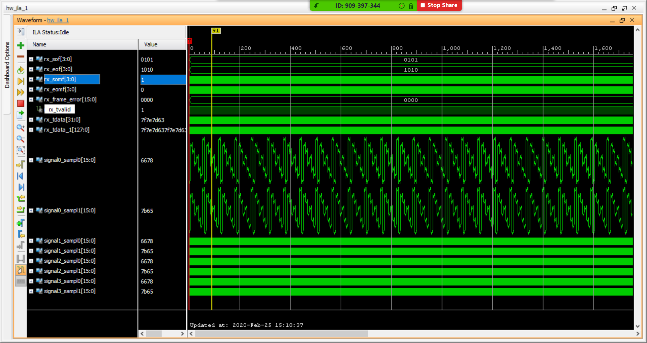Click the Value column horizontal scrollbar thumb

[154, 334]
